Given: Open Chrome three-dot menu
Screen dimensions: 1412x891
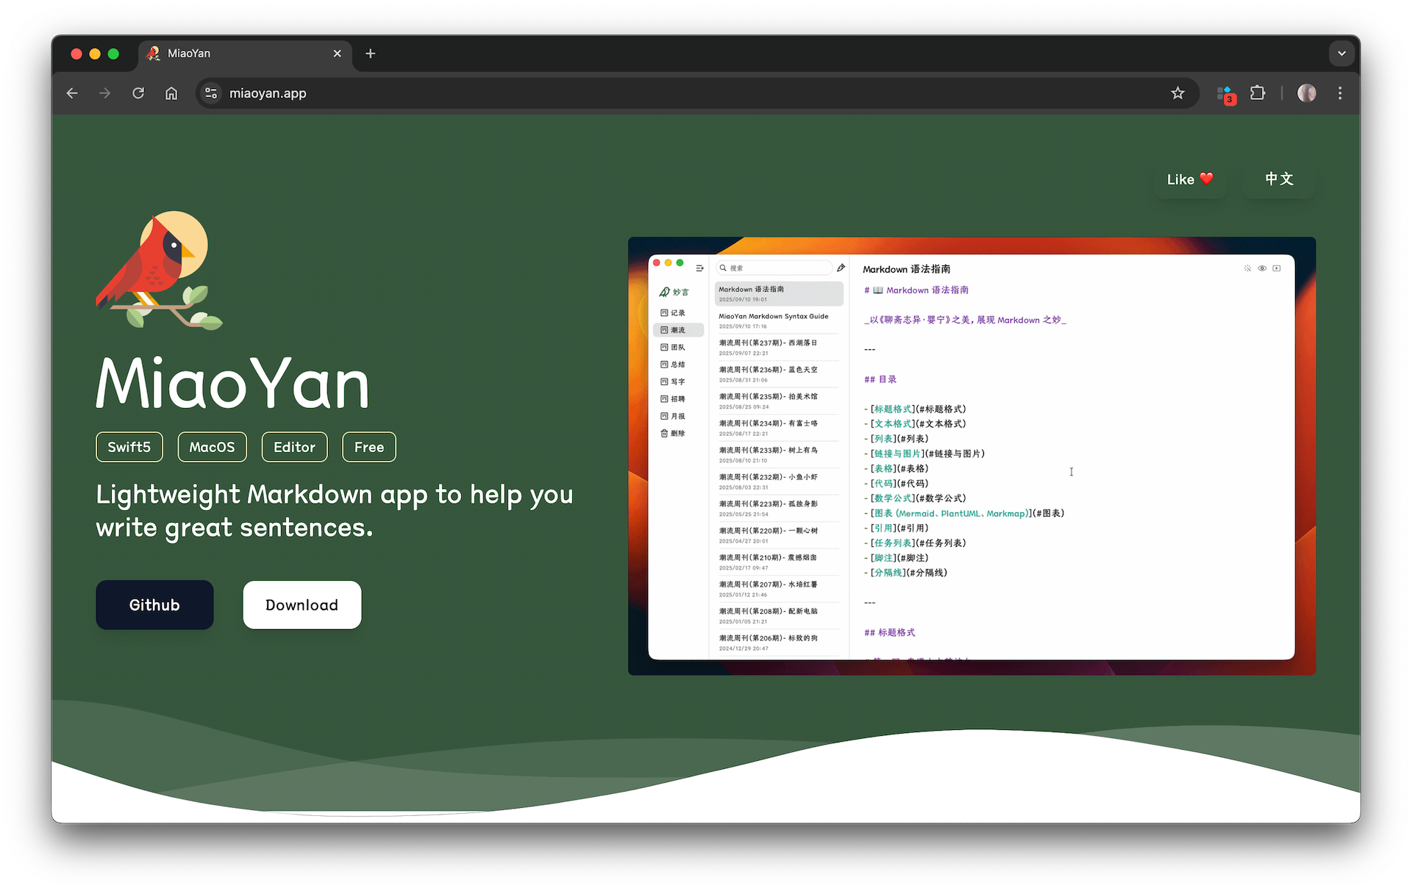Looking at the screenshot, I should pyautogui.click(x=1340, y=93).
